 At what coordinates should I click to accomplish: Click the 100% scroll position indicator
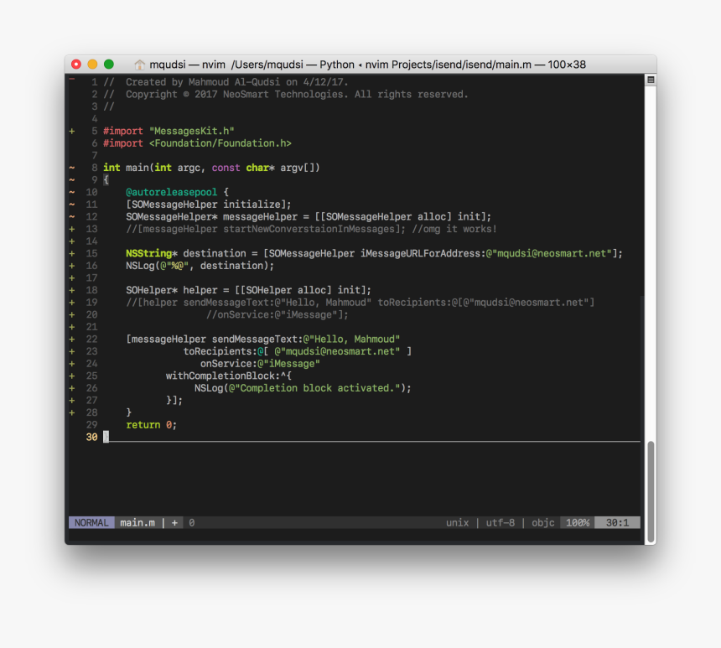pyautogui.click(x=577, y=522)
